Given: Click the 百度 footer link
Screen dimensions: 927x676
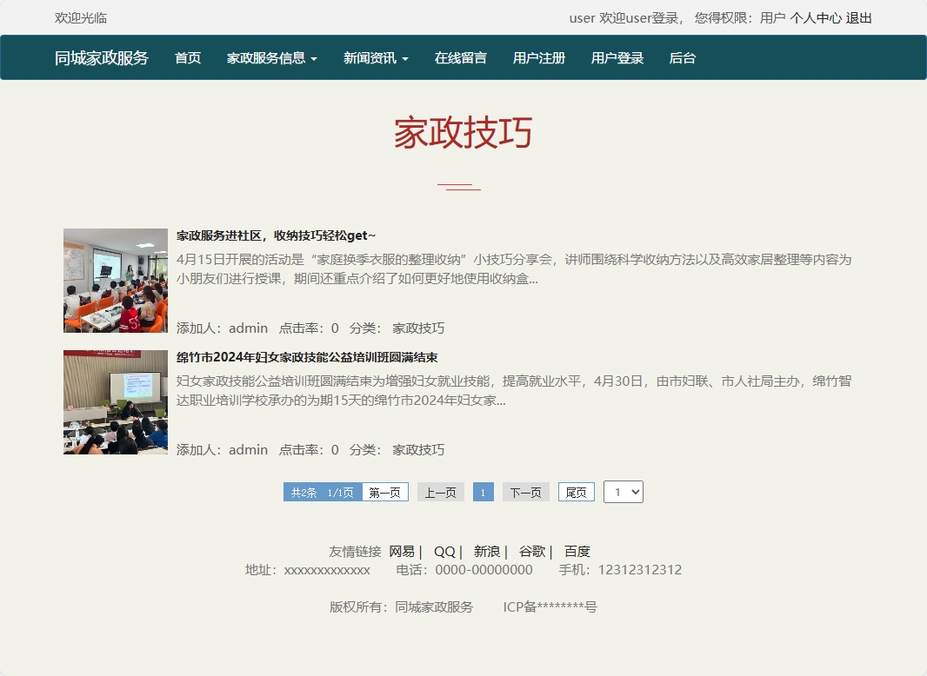Looking at the screenshot, I should point(577,551).
